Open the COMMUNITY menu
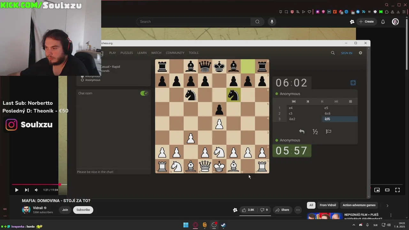Viewport: 409px width, 230px height. (x=175, y=53)
